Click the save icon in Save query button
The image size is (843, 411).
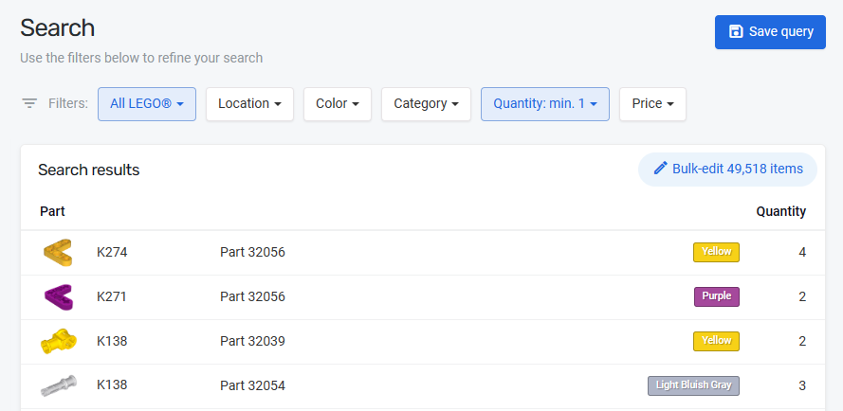pyautogui.click(x=736, y=32)
